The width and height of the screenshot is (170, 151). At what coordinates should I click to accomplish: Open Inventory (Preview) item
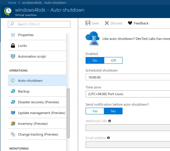(x=37, y=123)
